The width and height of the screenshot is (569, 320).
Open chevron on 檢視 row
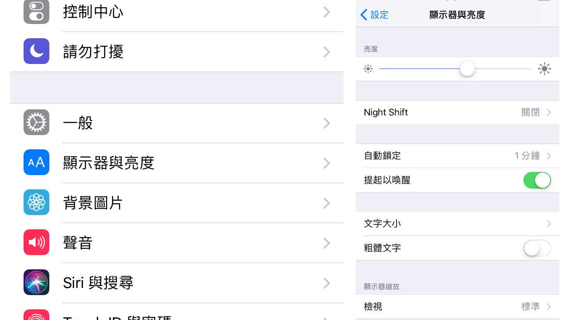[x=549, y=307]
